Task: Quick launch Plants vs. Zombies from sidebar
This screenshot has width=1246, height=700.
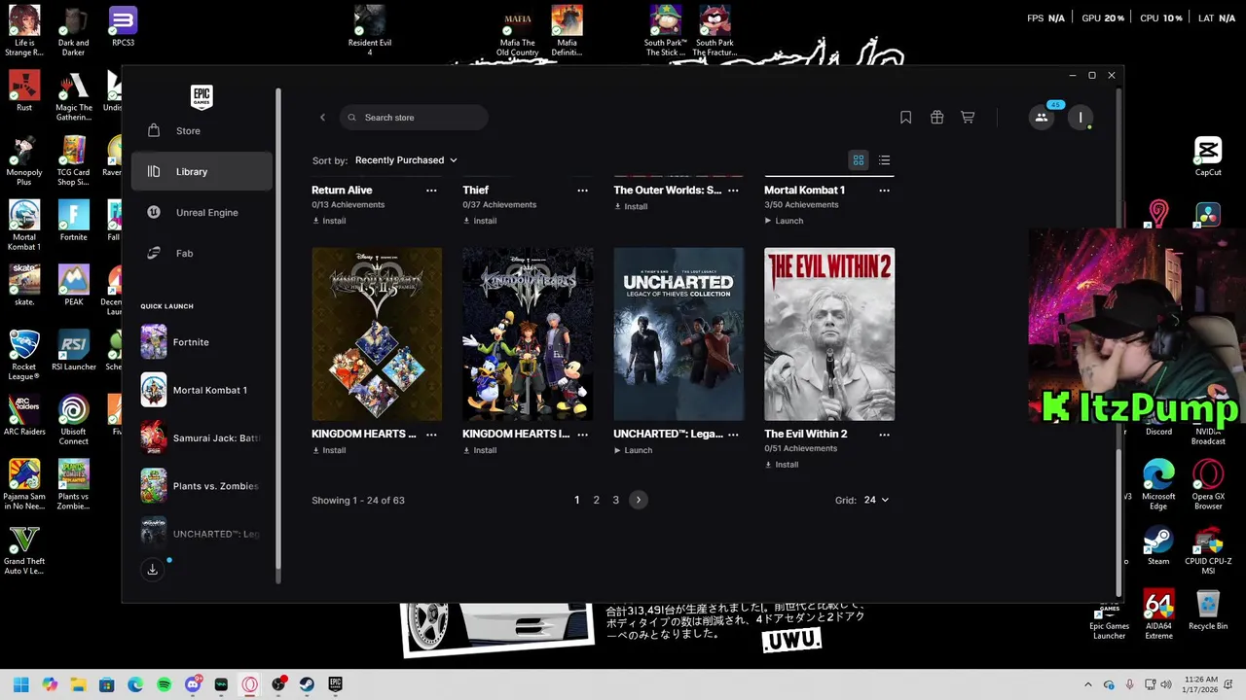Action: point(202,486)
